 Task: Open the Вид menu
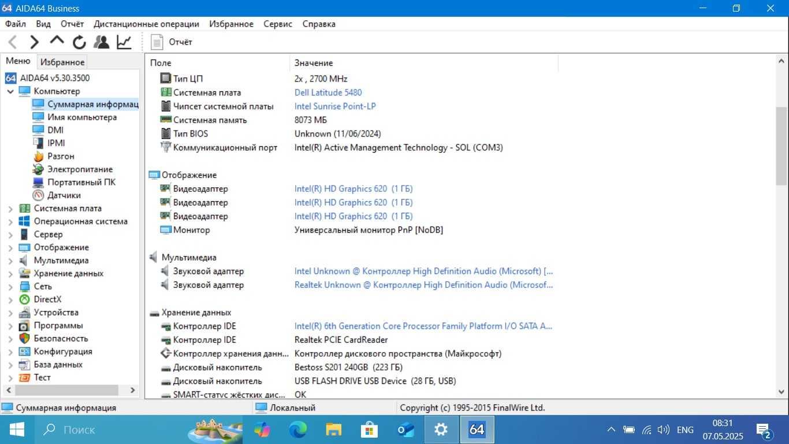43,24
